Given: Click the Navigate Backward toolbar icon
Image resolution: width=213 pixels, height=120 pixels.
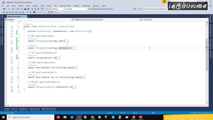Looking at the screenshot, I should pos(4,9).
